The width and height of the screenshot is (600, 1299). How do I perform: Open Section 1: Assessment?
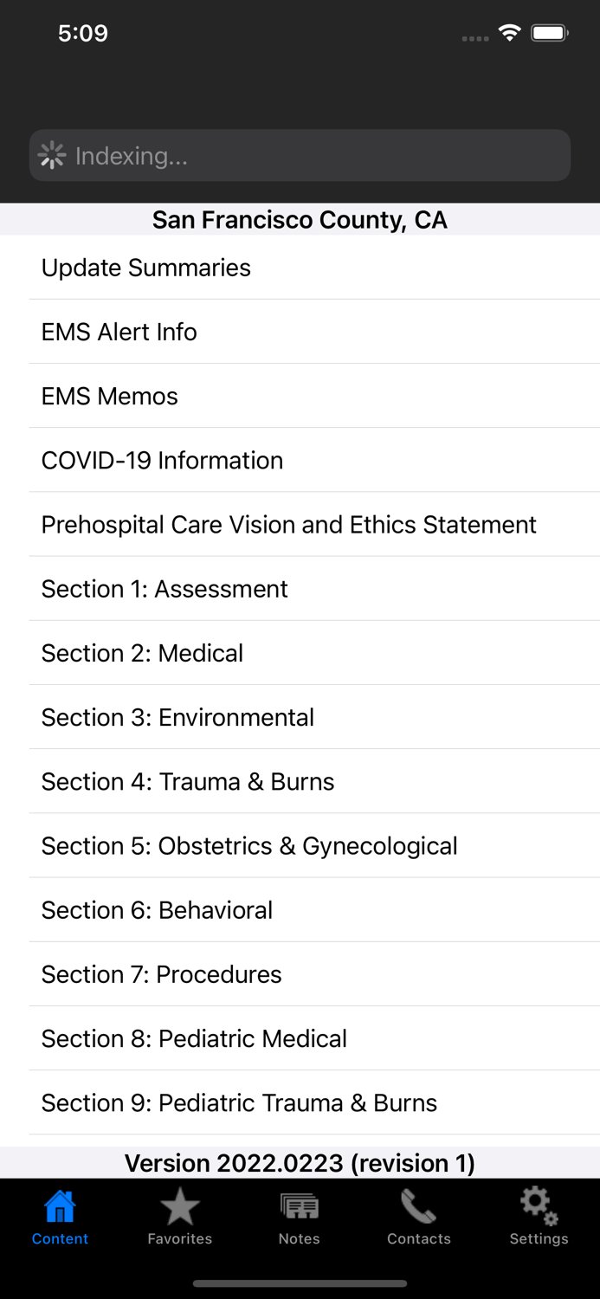tap(165, 589)
